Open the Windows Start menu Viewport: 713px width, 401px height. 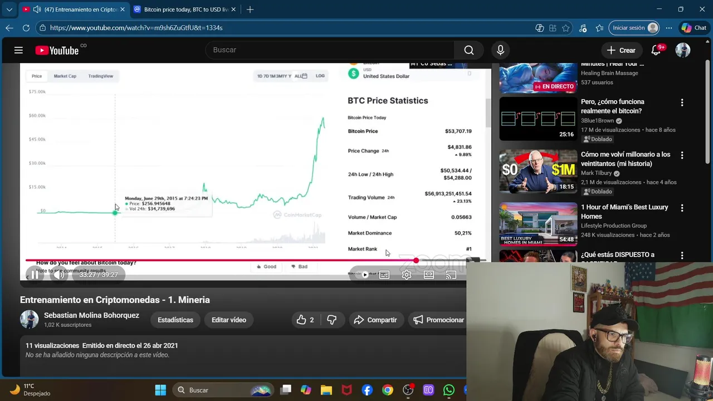click(160, 390)
